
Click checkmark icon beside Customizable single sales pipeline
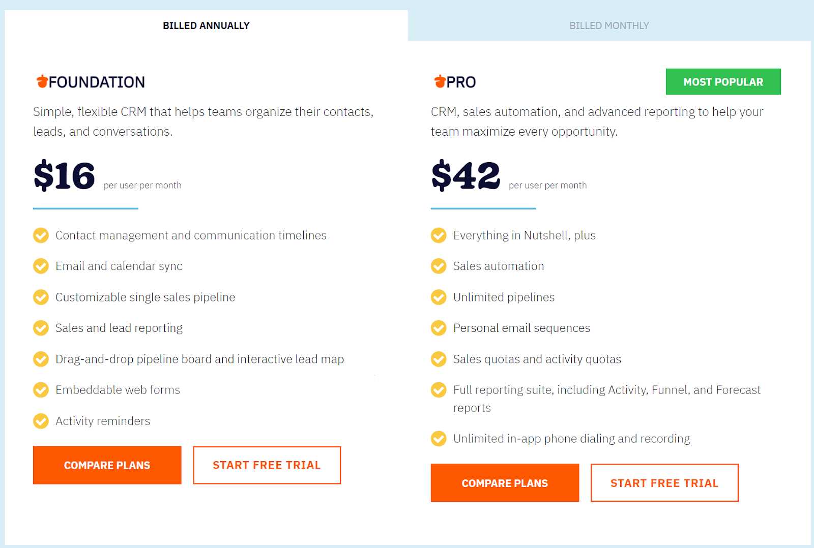coord(41,297)
